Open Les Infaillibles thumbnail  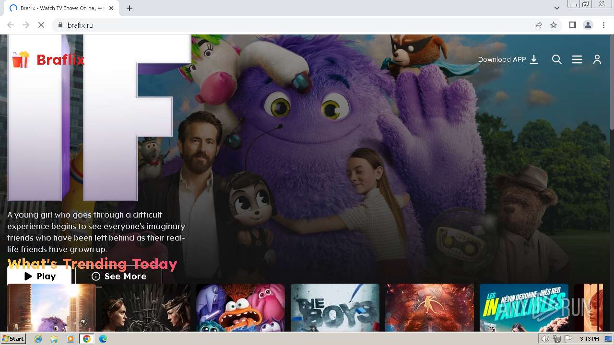click(x=524, y=308)
